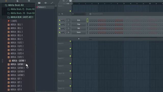This screenshot has height=92, width=163.
Task: Select the Kick channel indicator
Action: click(87, 20)
